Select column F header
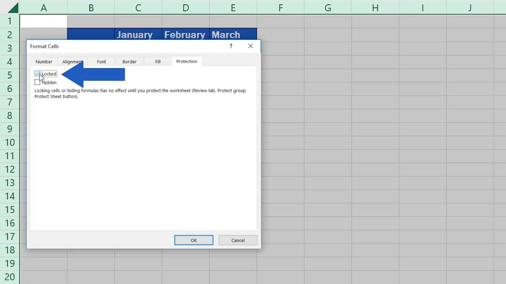 click(280, 7)
